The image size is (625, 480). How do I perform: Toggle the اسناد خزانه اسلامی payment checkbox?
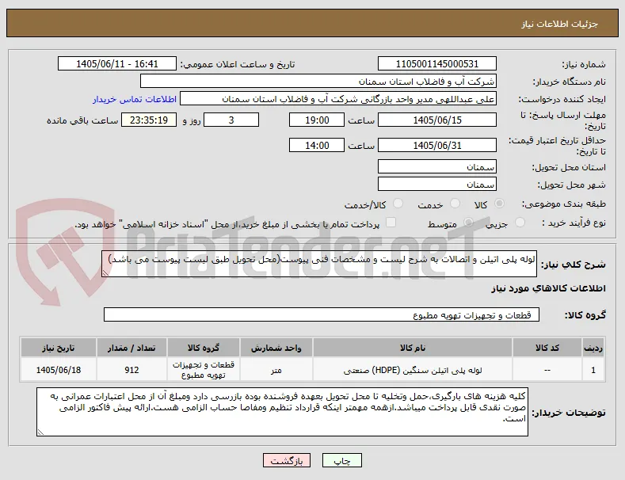click(x=391, y=223)
